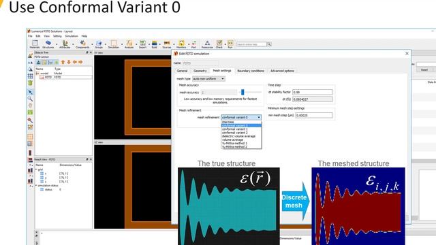Select the arrow pointer tool in left toolbar

(30, 92)
